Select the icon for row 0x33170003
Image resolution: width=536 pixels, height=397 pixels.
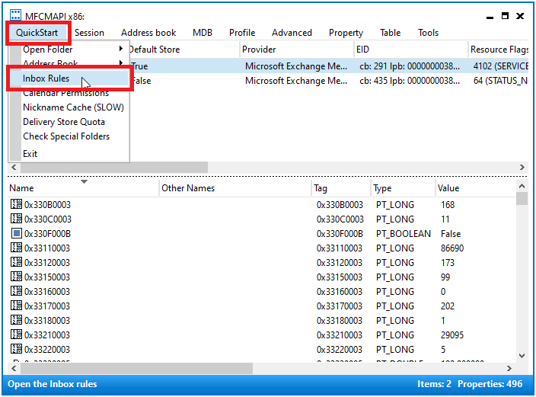pyautogui.click(x=16, y=306)
